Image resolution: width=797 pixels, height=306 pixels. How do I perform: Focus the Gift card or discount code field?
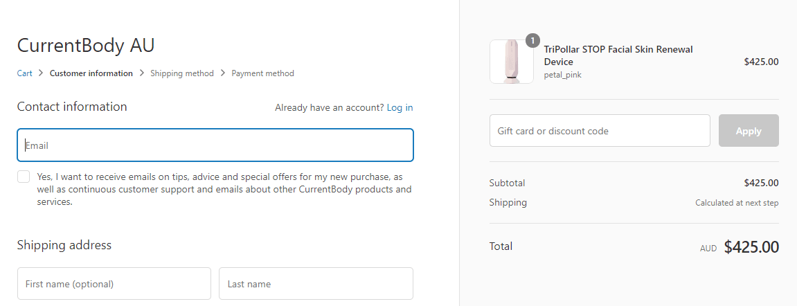(x=600, y=131)
